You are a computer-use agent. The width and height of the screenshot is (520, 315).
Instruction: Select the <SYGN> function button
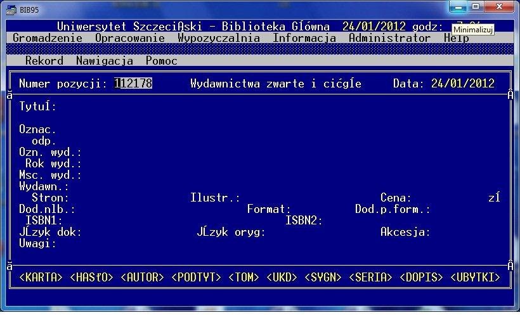(x=323, y=277)
